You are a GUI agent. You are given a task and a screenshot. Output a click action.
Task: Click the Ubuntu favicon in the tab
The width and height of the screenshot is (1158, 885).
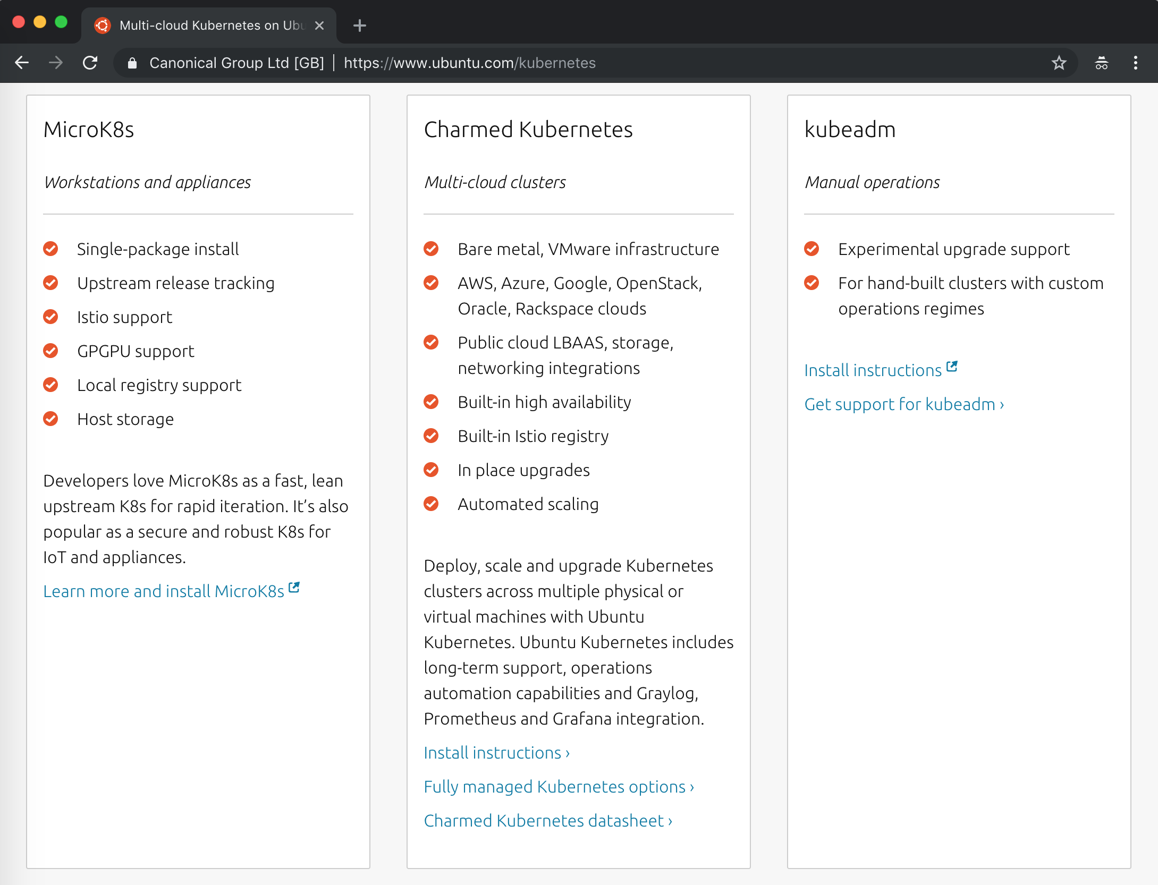click(102, 25)
